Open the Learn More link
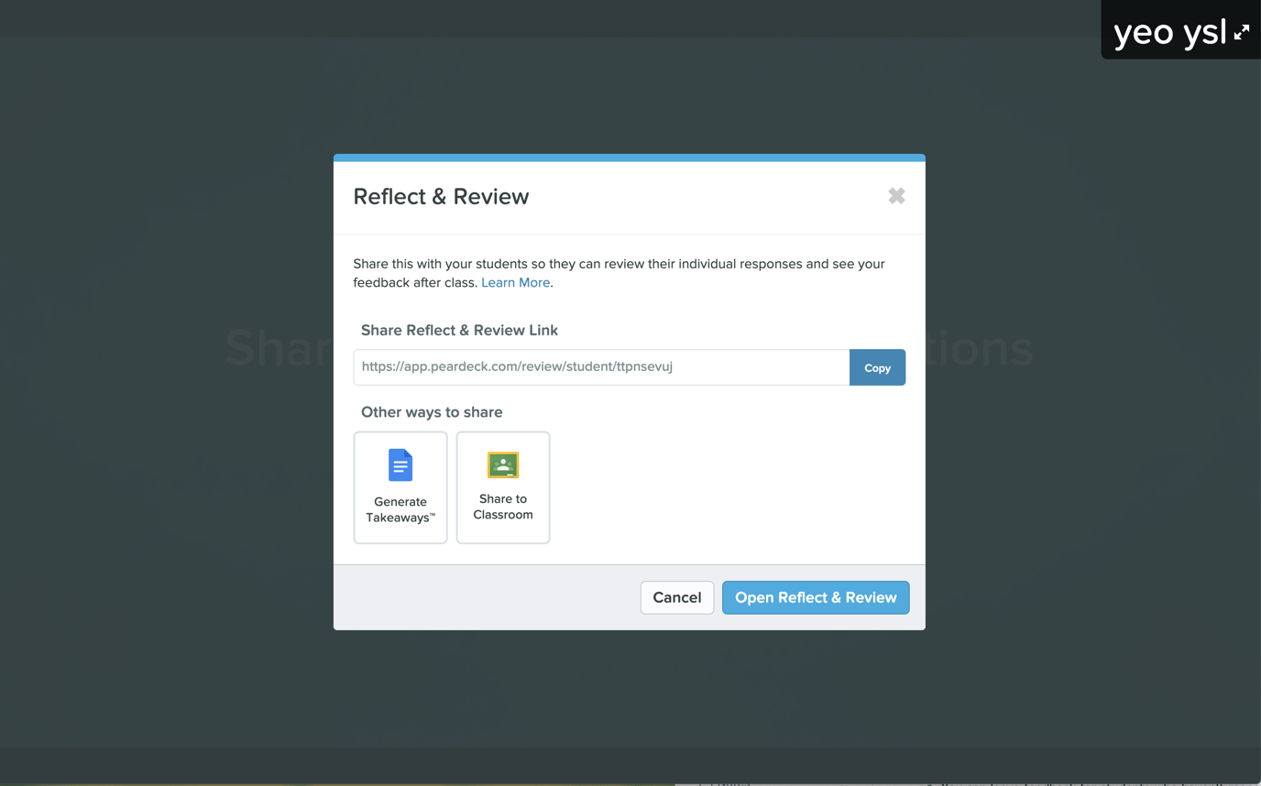 click(x=515, y=282)
